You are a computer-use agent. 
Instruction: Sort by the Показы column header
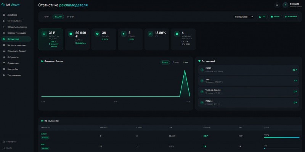tap(104, 128)
